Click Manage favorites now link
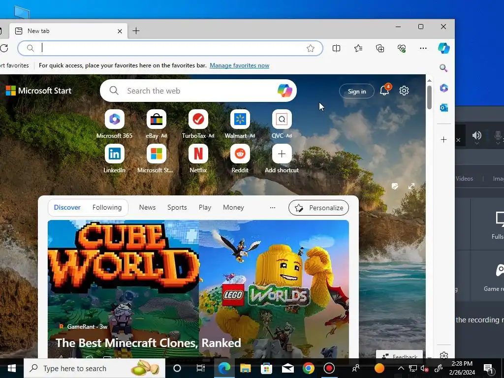The height and width of the screenshot is (378, 504). coord(240,65)
